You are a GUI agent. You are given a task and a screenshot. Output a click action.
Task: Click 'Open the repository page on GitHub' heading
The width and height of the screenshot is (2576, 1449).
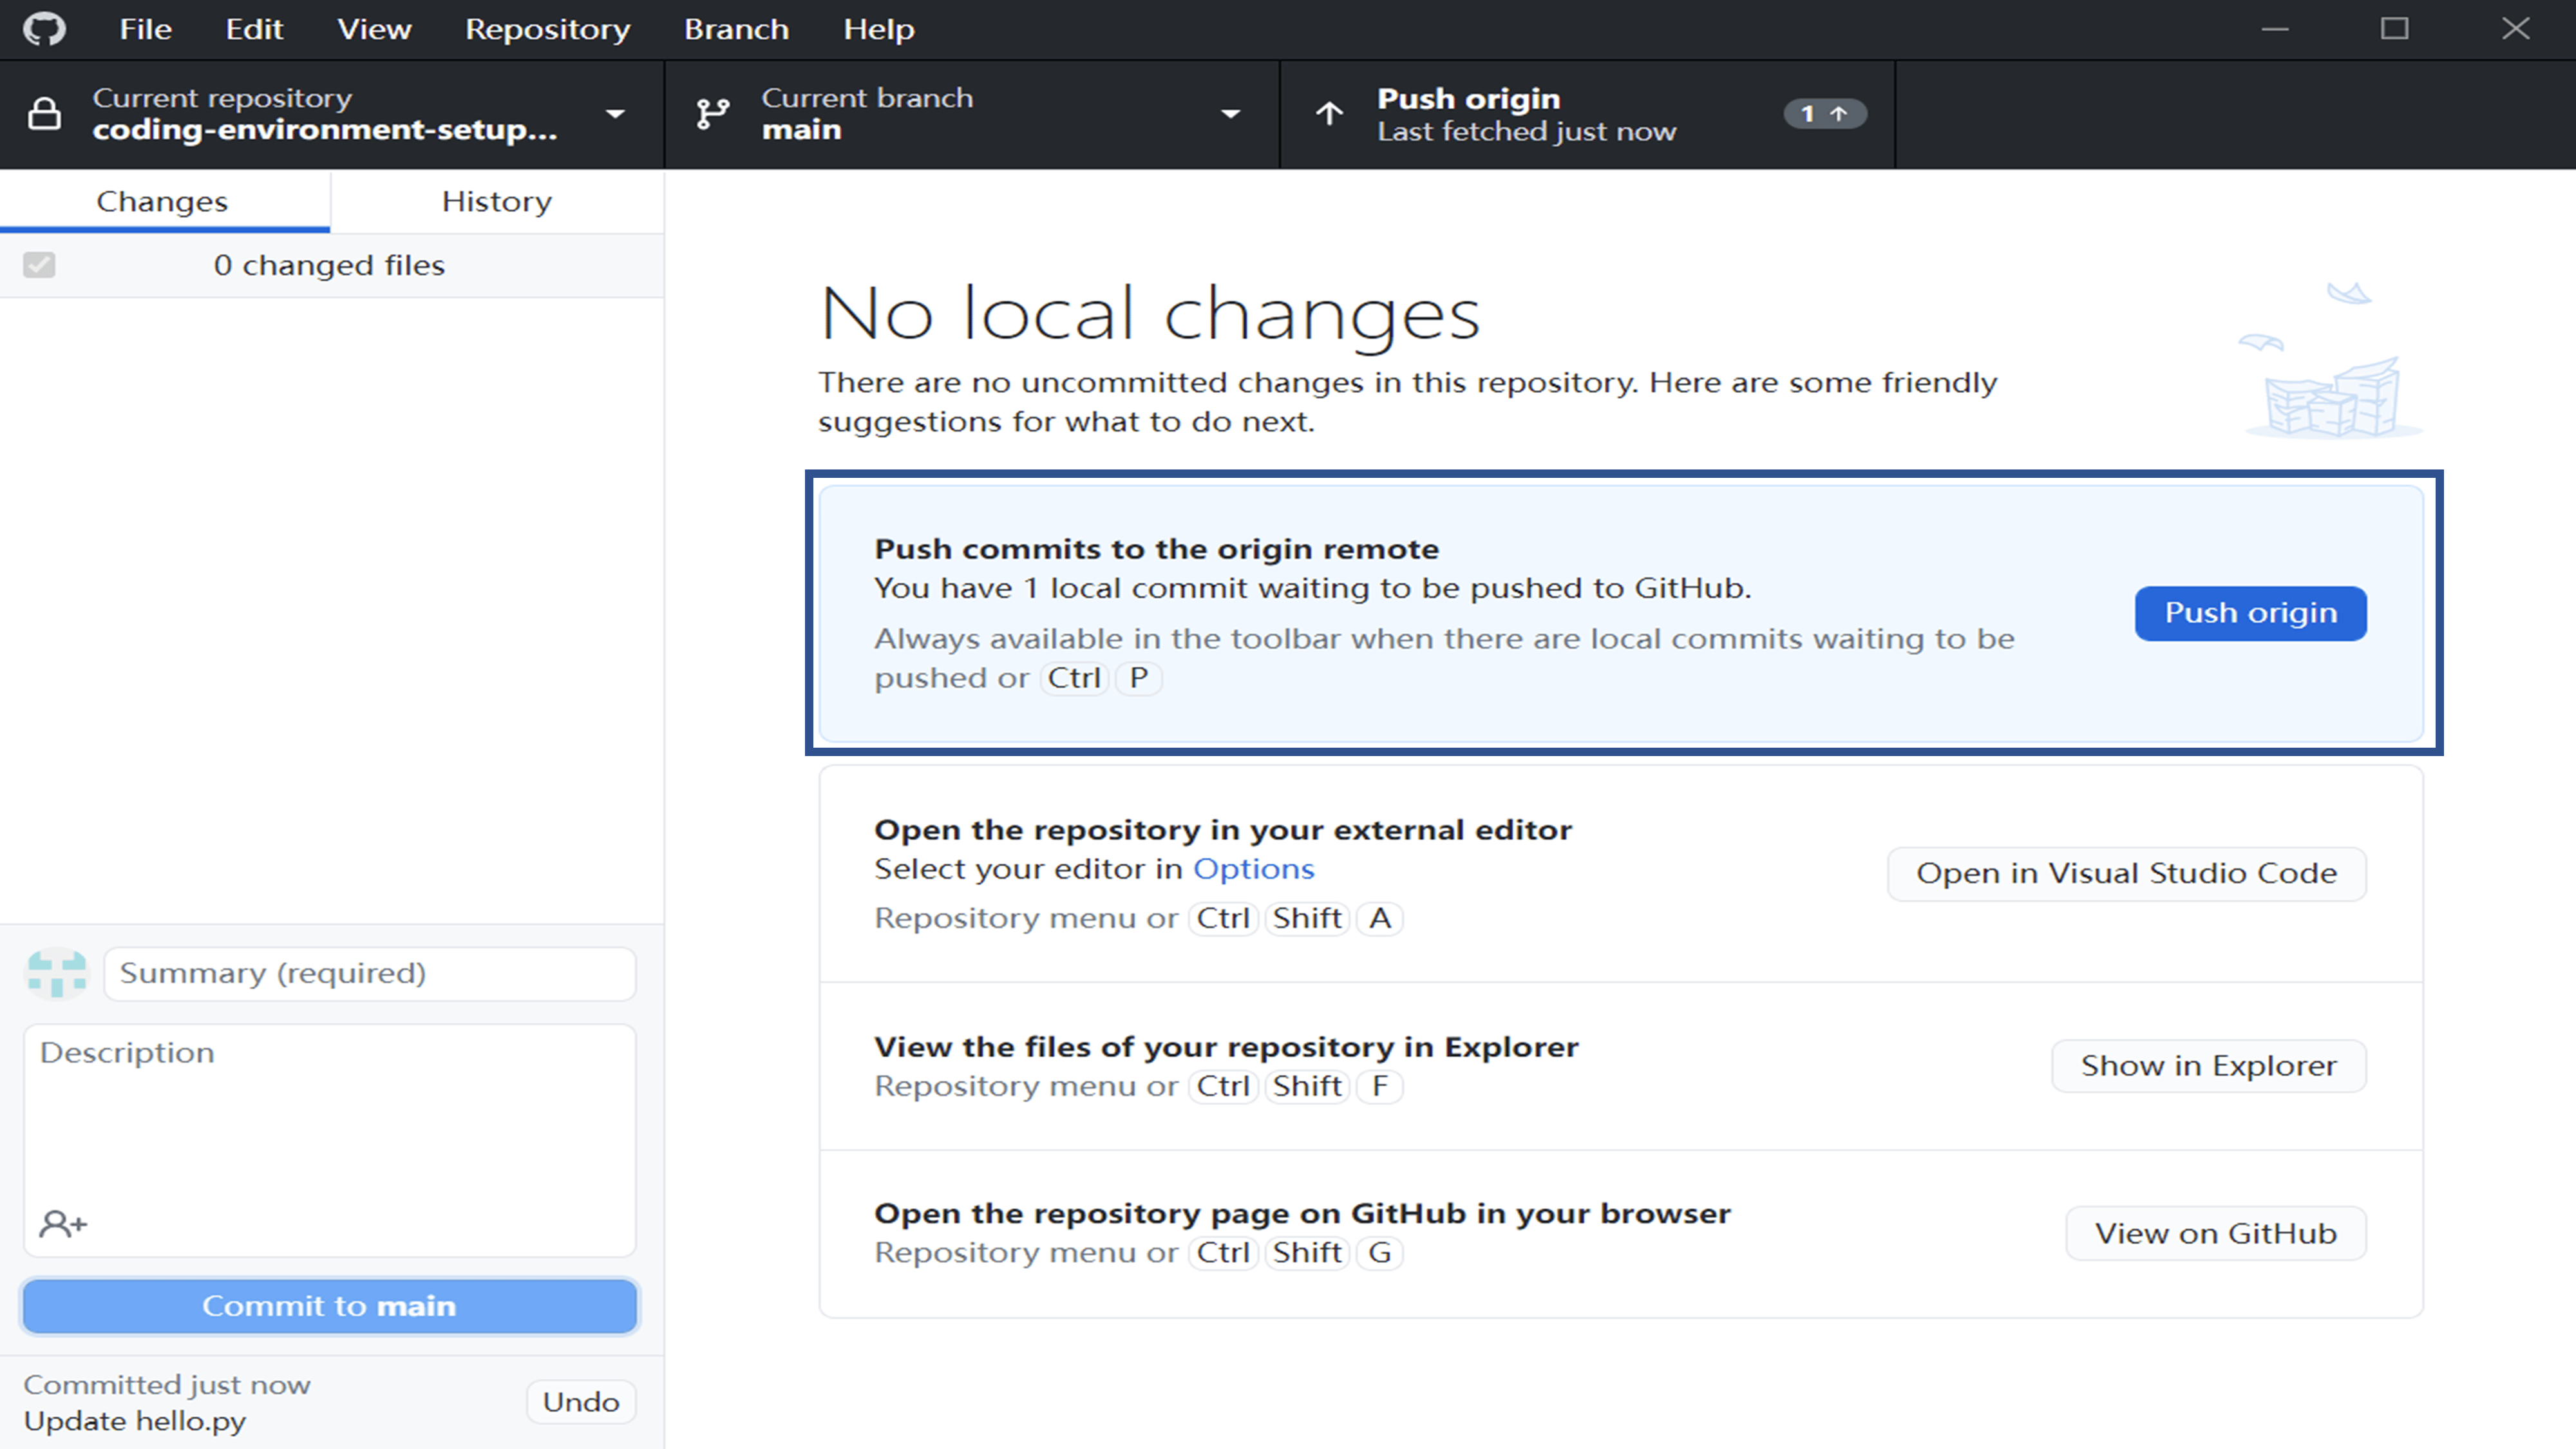click(1302, 1214)
